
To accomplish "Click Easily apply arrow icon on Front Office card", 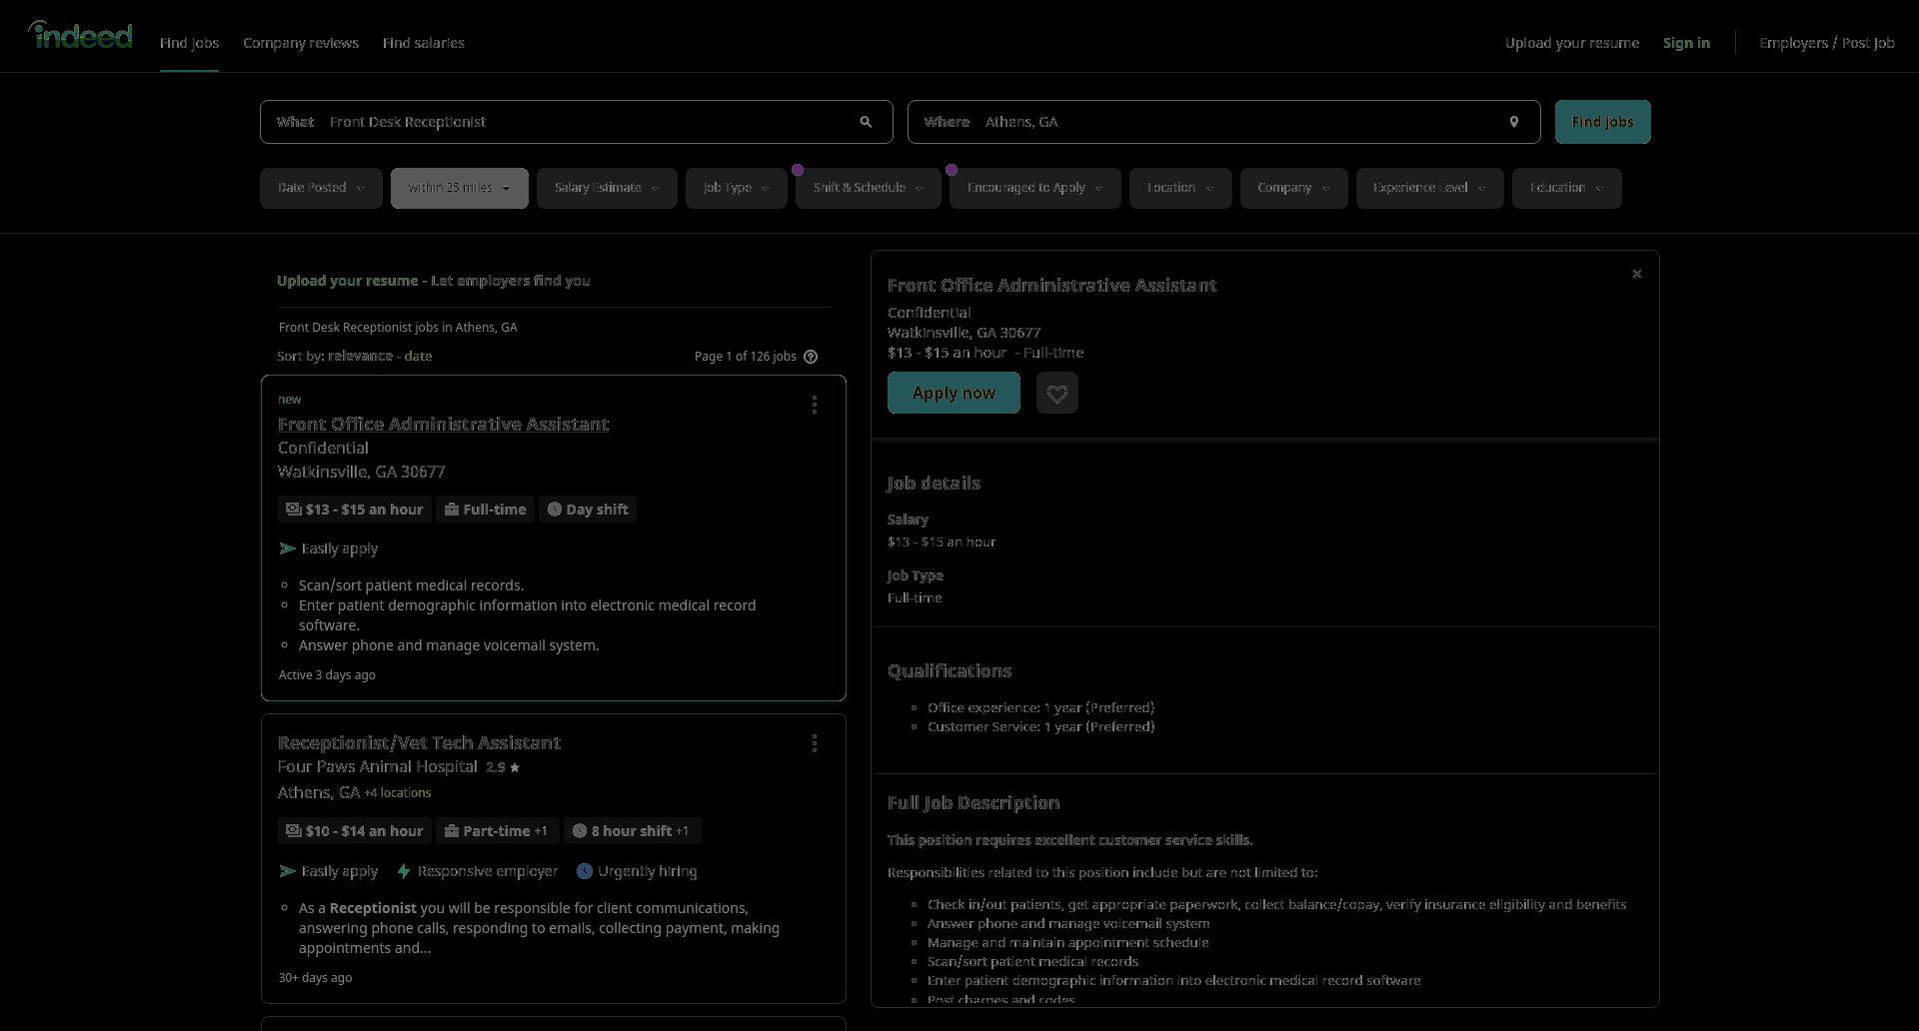I will click(288, 548).
